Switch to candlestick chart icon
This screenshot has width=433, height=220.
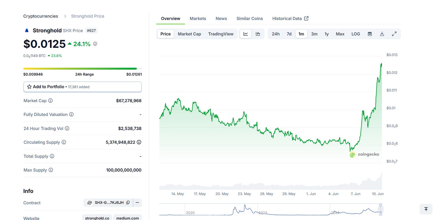click(x=258, y=34)
